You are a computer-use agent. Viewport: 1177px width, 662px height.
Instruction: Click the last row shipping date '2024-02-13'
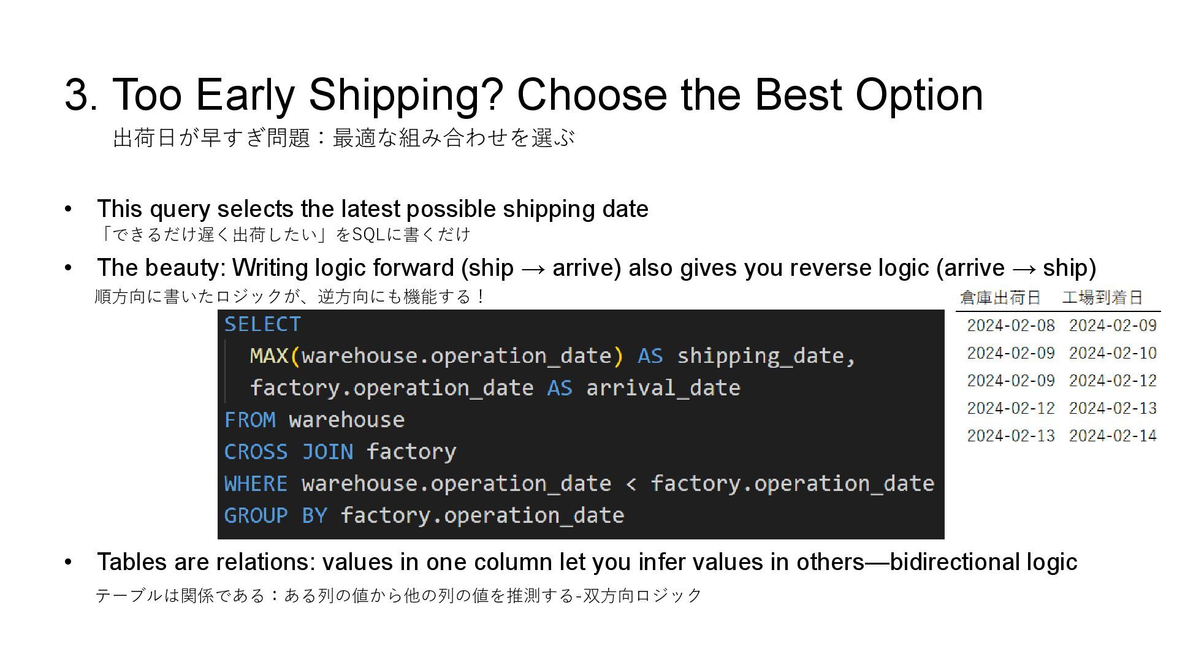1011,436
